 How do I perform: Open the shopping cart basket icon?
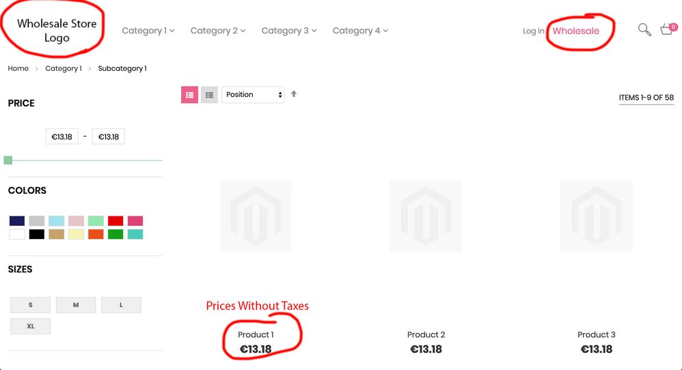pyautogui.click(x=667, y=29)
